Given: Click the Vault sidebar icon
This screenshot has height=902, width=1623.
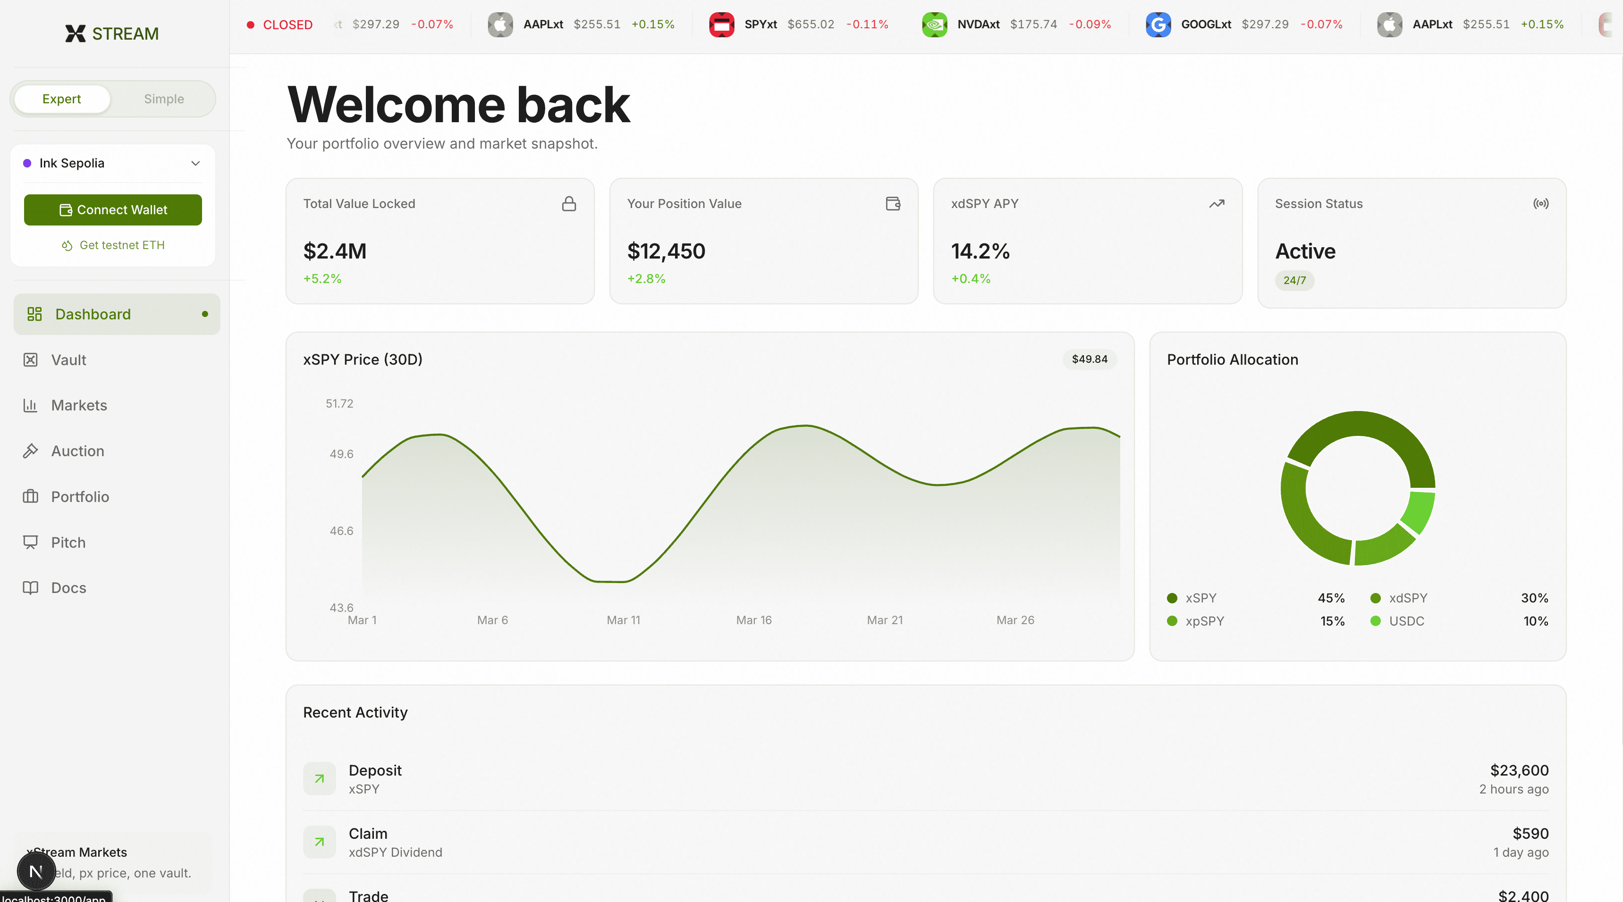Looking at the screenshot, I should [30, 360].
